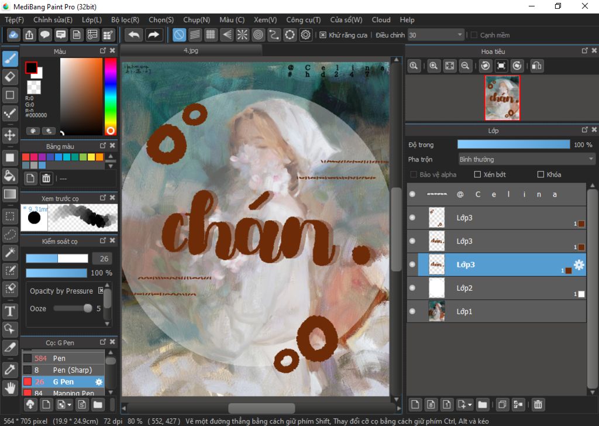Hide the Lớp2 layer
This screenshot has height=426, width=599.
(x=412, y=288)
